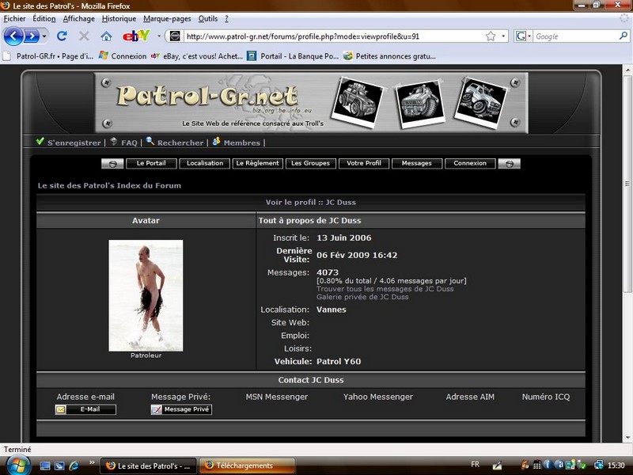The image size is (633, 475).
Task: Click the forward navigation arrow
Action: click(31, 36)
